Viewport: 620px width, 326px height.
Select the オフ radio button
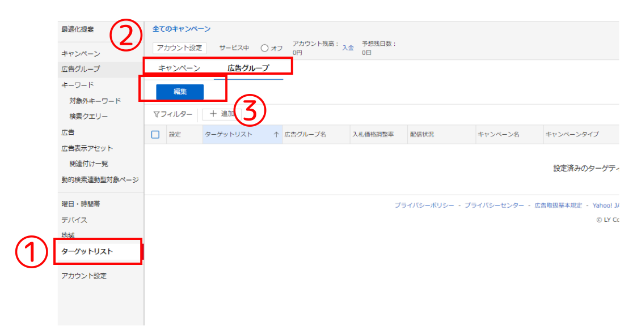(x=264, y=48)
